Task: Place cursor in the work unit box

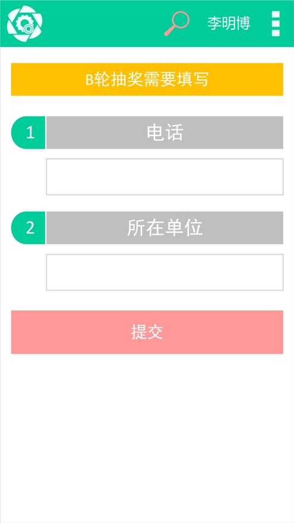Action: pos(165,272)
